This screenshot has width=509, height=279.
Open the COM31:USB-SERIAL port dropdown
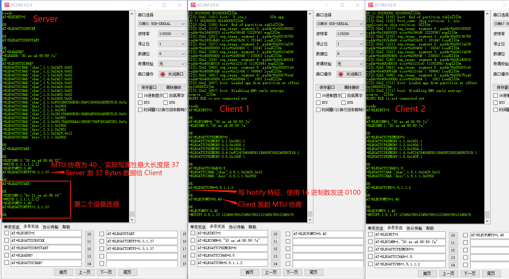pos(162,24)
